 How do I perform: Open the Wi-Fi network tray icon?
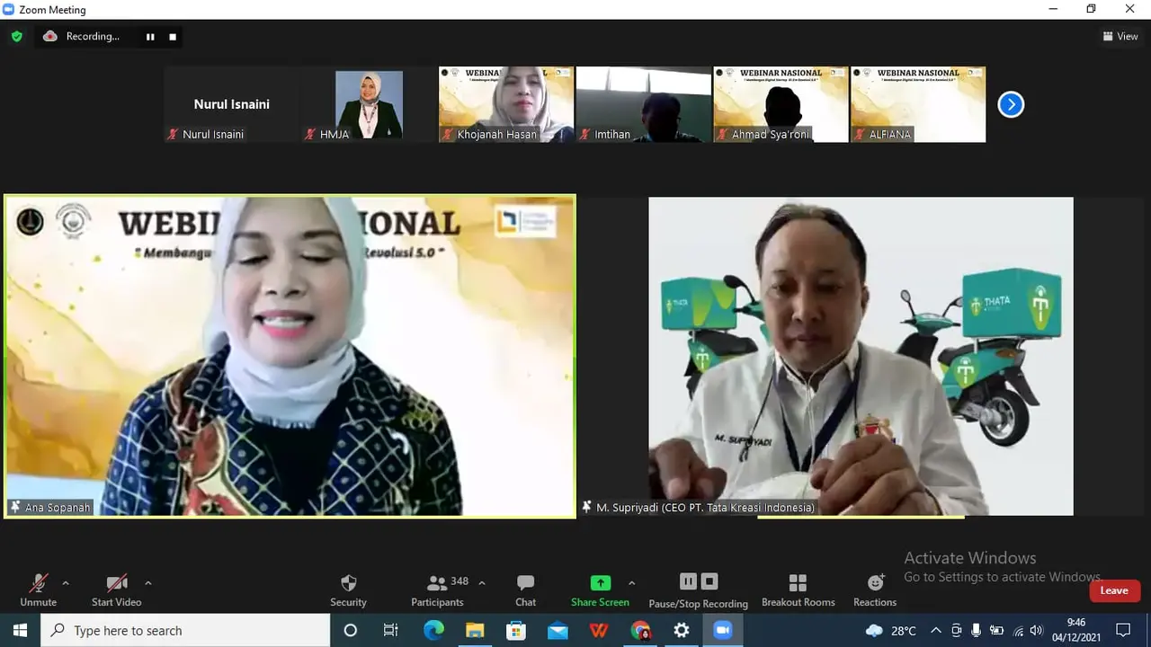tap(1017, 630)
